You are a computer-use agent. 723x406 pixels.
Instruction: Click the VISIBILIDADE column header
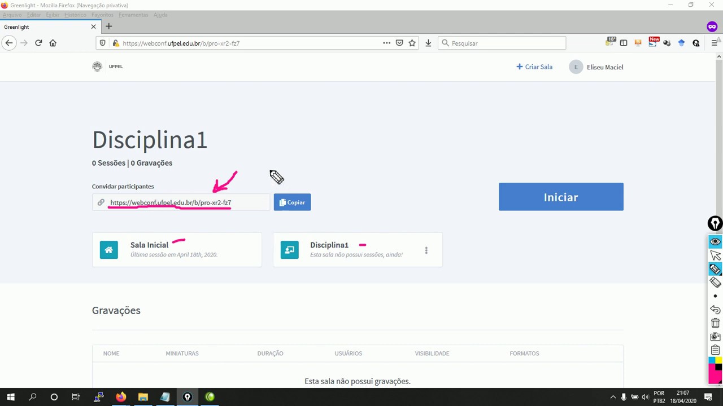tap(432, 354)
